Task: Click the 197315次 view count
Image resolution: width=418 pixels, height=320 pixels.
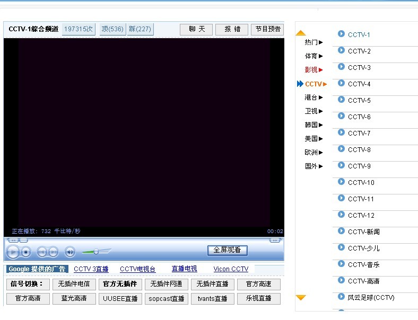Action: 79,29
